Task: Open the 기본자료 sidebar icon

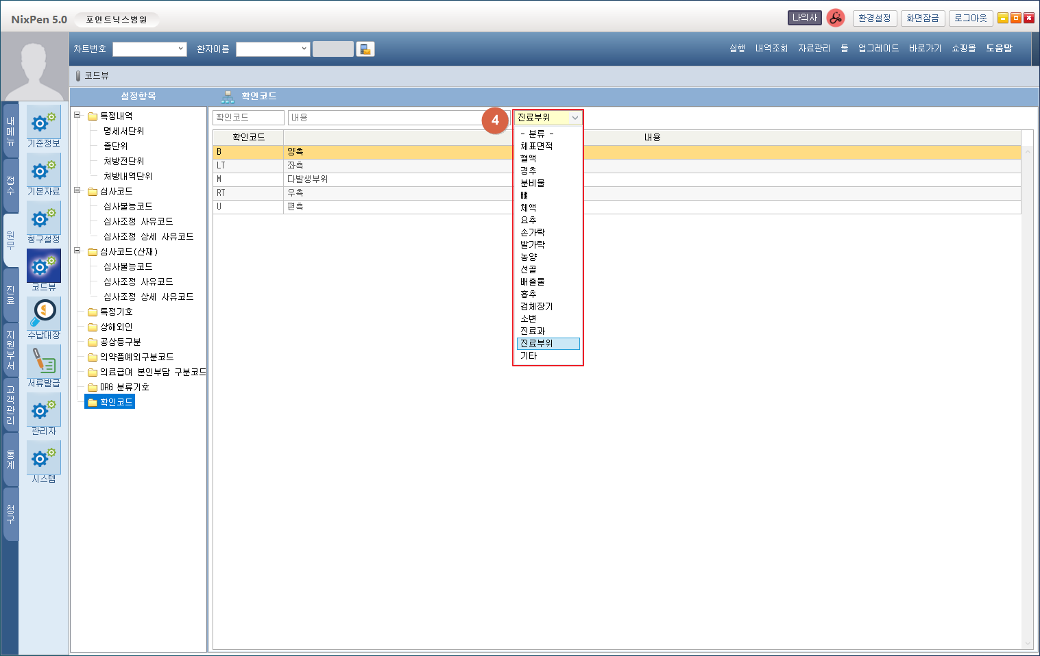Action: click(x=43, y=171)
